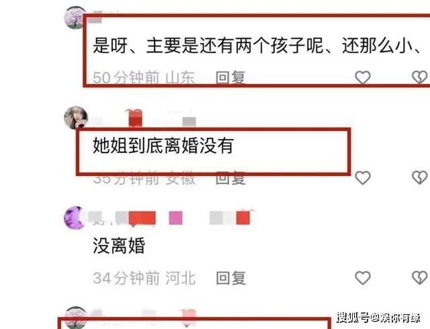Tap the pink badge on purple user
Screen dimensions: 430x329
click(x=175, y=218)
